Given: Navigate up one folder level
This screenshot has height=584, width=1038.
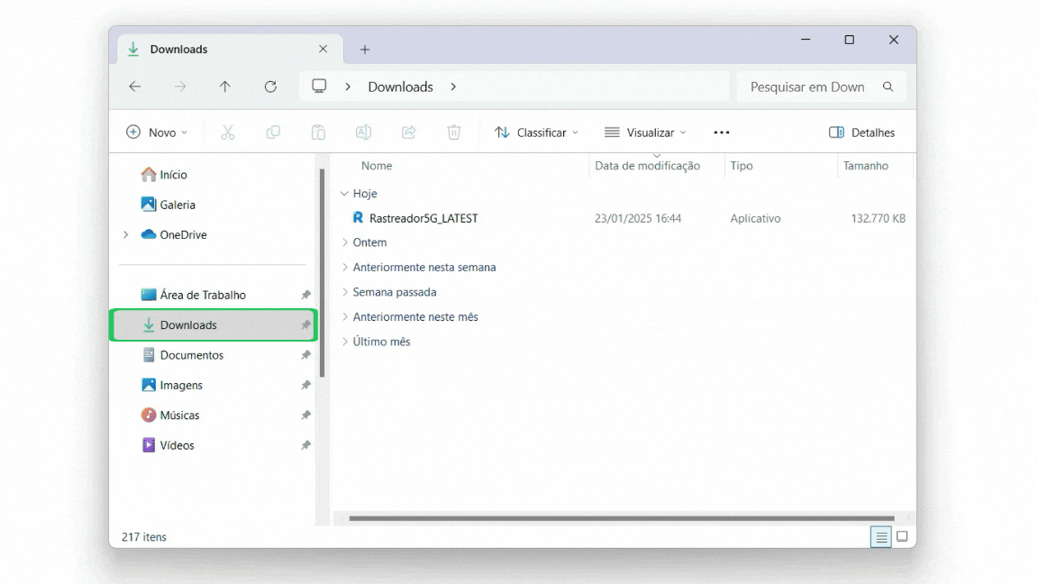Looking at the screenshot, I should (x=225, y=87).
